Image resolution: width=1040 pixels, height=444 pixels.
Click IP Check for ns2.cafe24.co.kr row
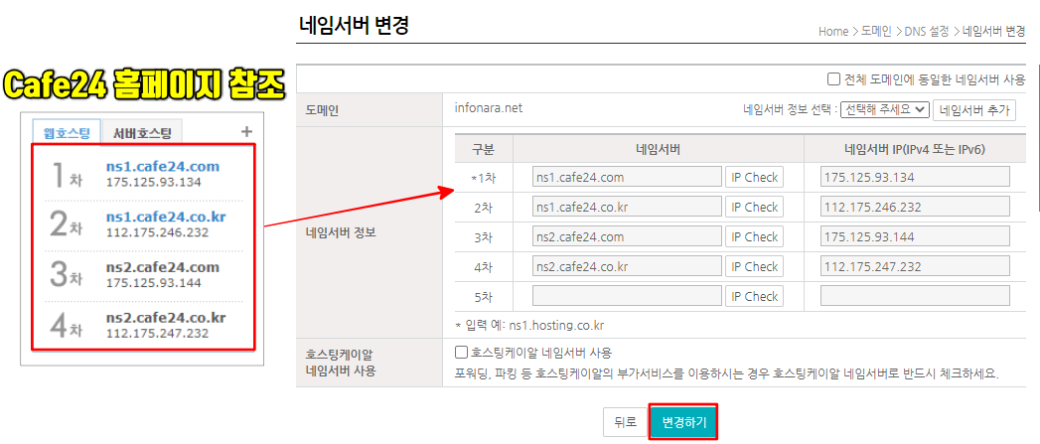click(754, 267)
